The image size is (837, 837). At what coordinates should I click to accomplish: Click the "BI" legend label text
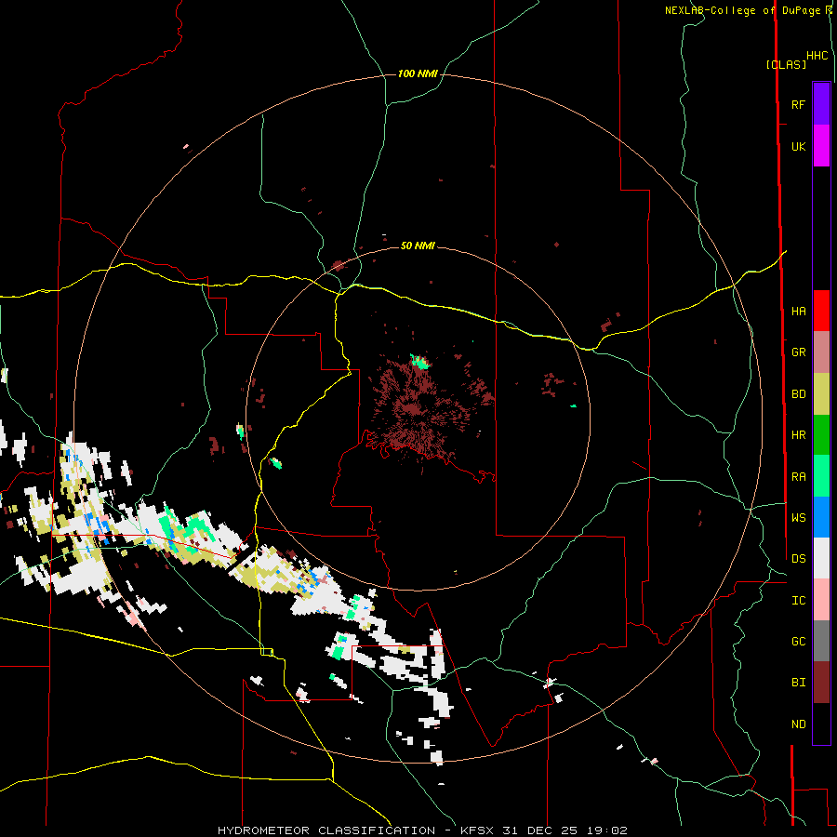[798, 683]
